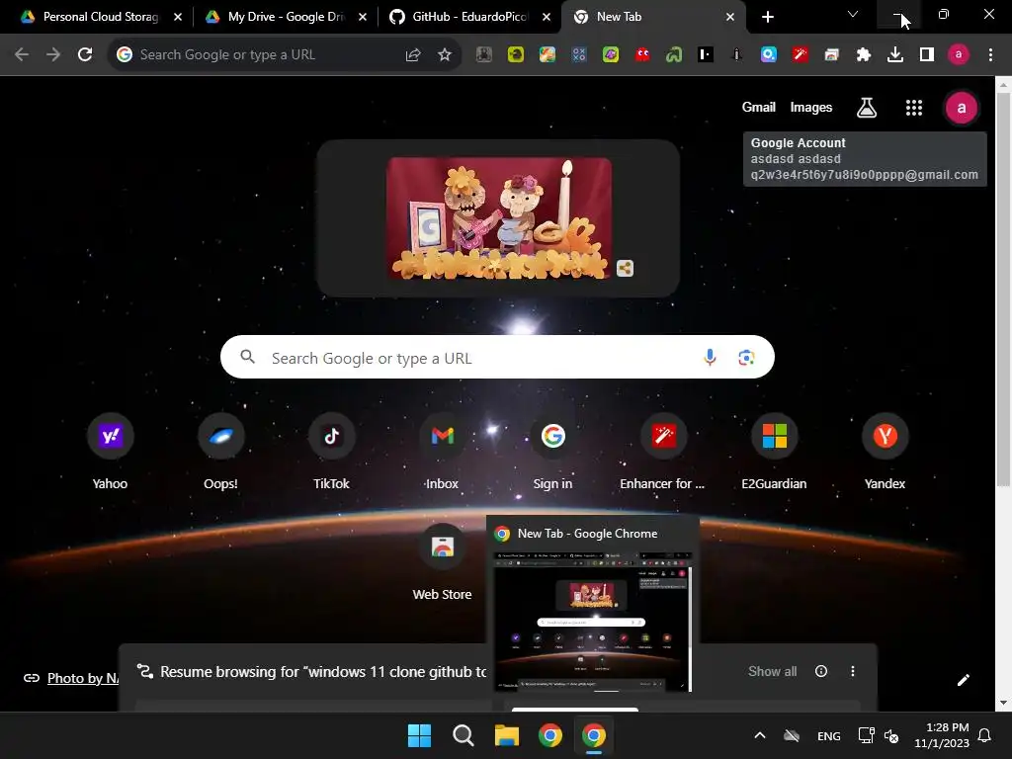Screen dimensions: 1012x759
Task: Open the Windows Start menu
Action: (419, 735)
